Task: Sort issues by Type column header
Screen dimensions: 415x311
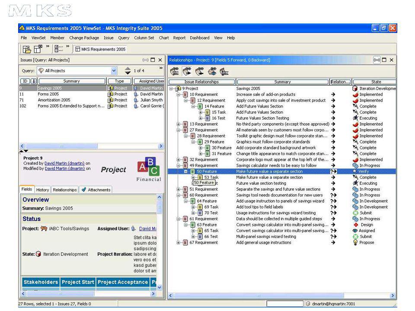Action: 119,81
